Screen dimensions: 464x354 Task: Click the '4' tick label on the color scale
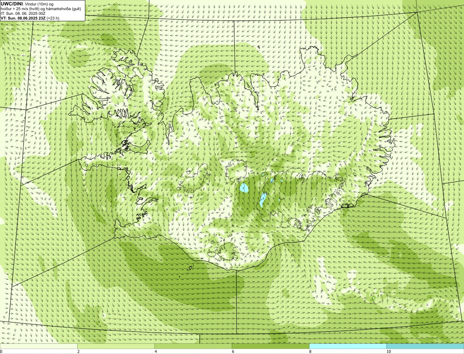tap(156, 351)
